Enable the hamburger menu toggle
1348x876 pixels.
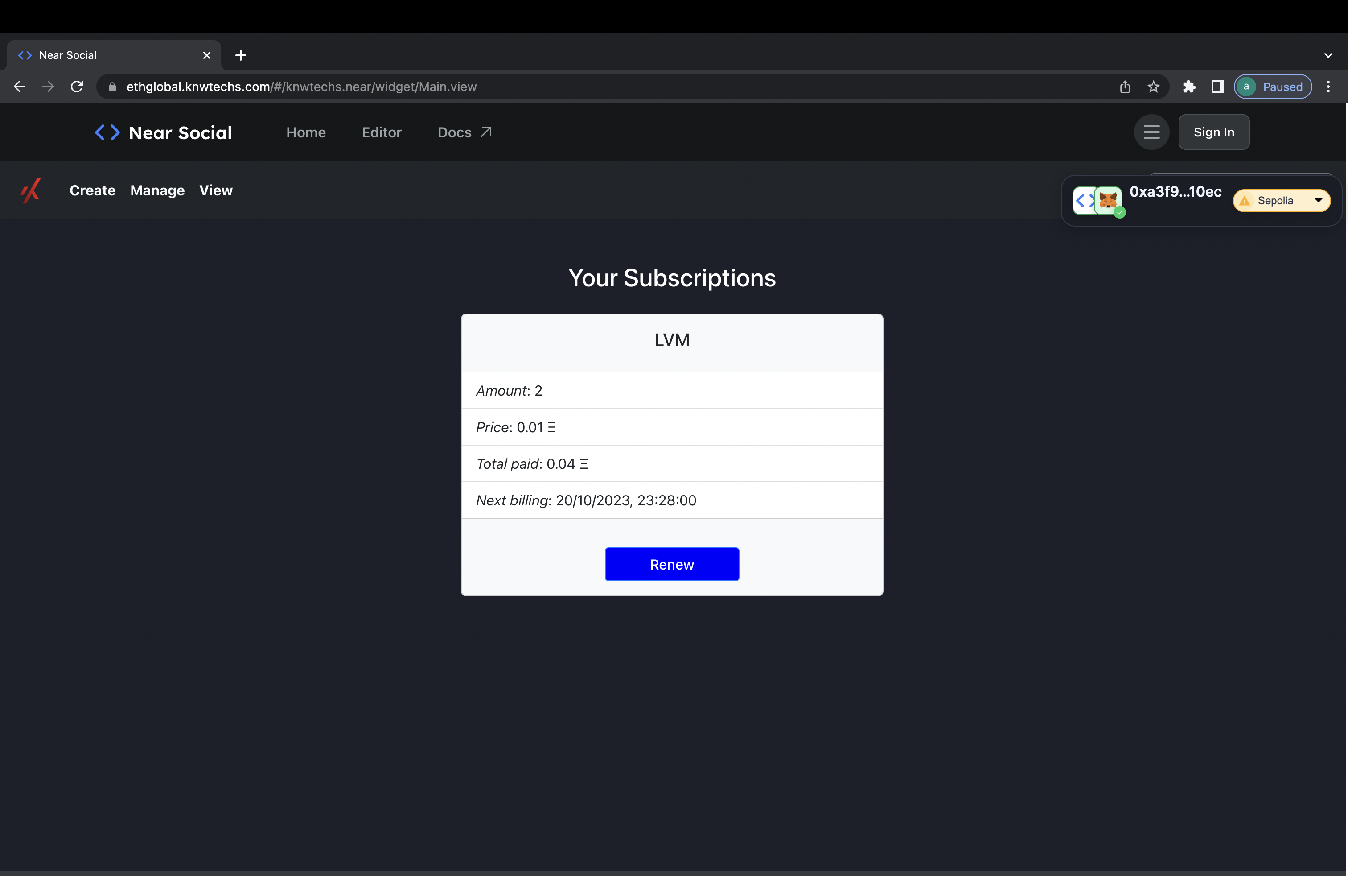click(1151, 131)
